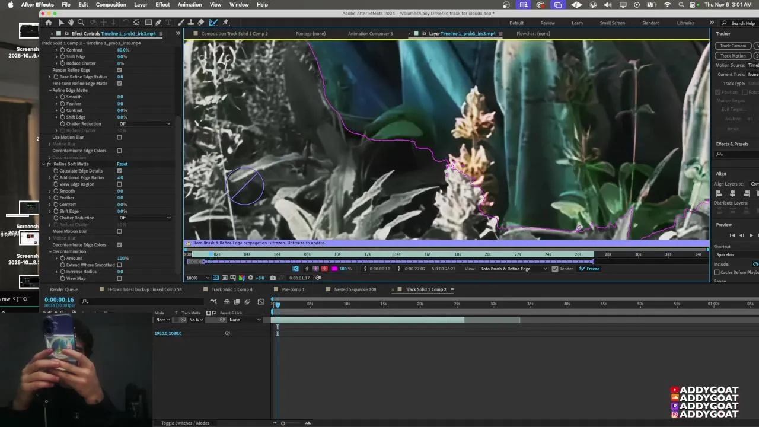Screen dimensions: 759x427
Task: Click the timeline current time 0:00:00:16
Action: (59, 300)
